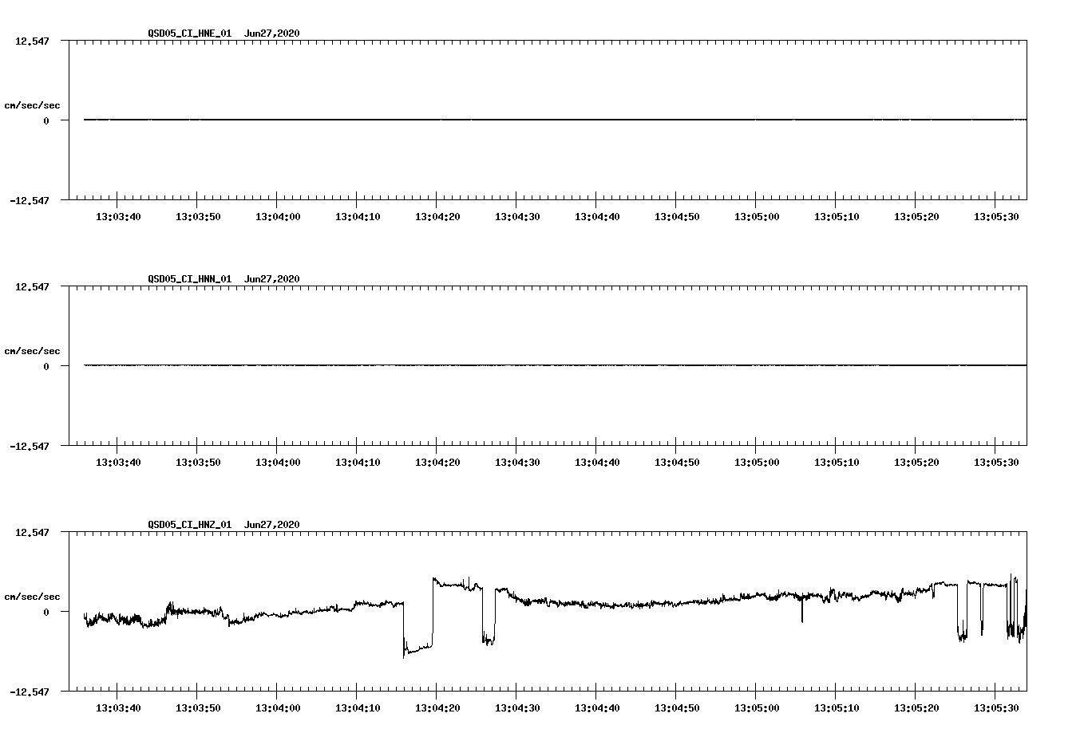Select the -12.547 lower limit on HNE chart

point(30,200)
